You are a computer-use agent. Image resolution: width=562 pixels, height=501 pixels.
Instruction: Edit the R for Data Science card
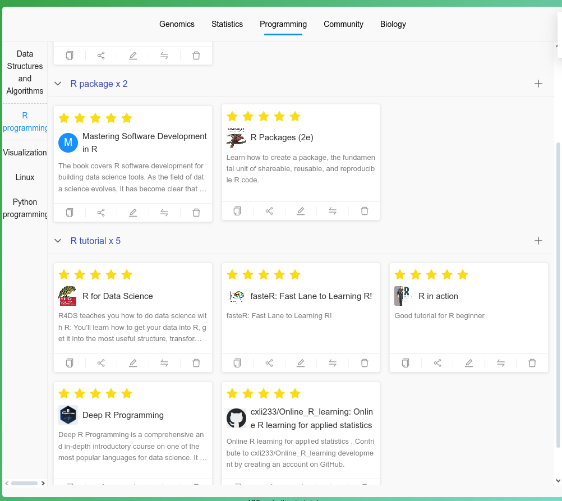click(133, 363)
